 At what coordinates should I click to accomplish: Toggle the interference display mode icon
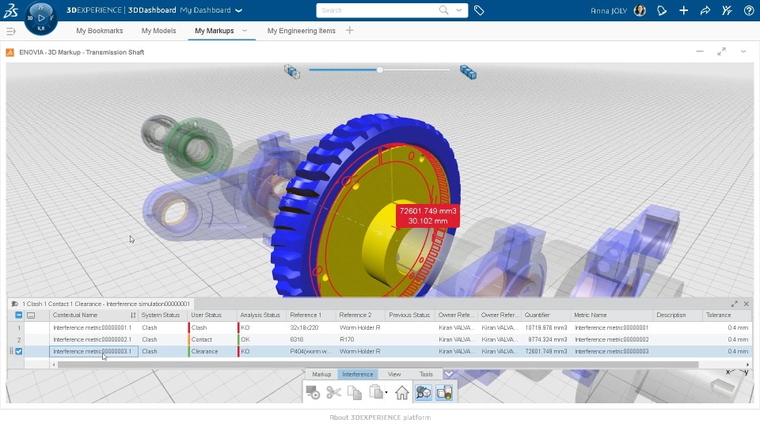tap(444, 393)
